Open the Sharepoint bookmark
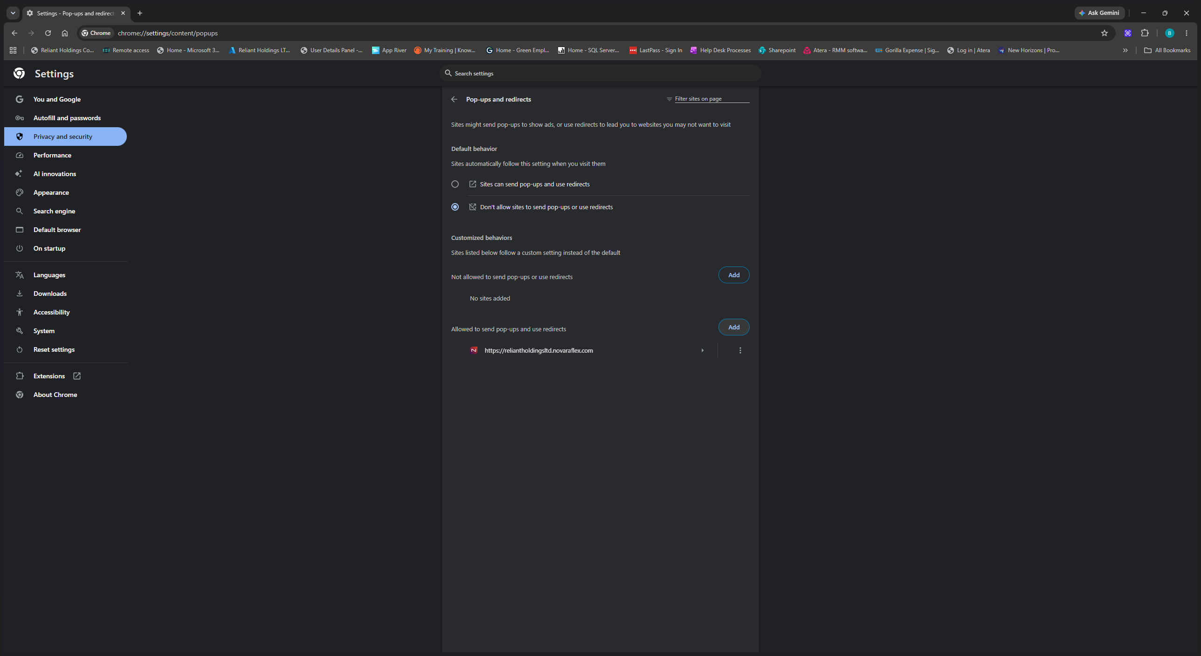Screen dimensions: 1201x656 (777, 50)
